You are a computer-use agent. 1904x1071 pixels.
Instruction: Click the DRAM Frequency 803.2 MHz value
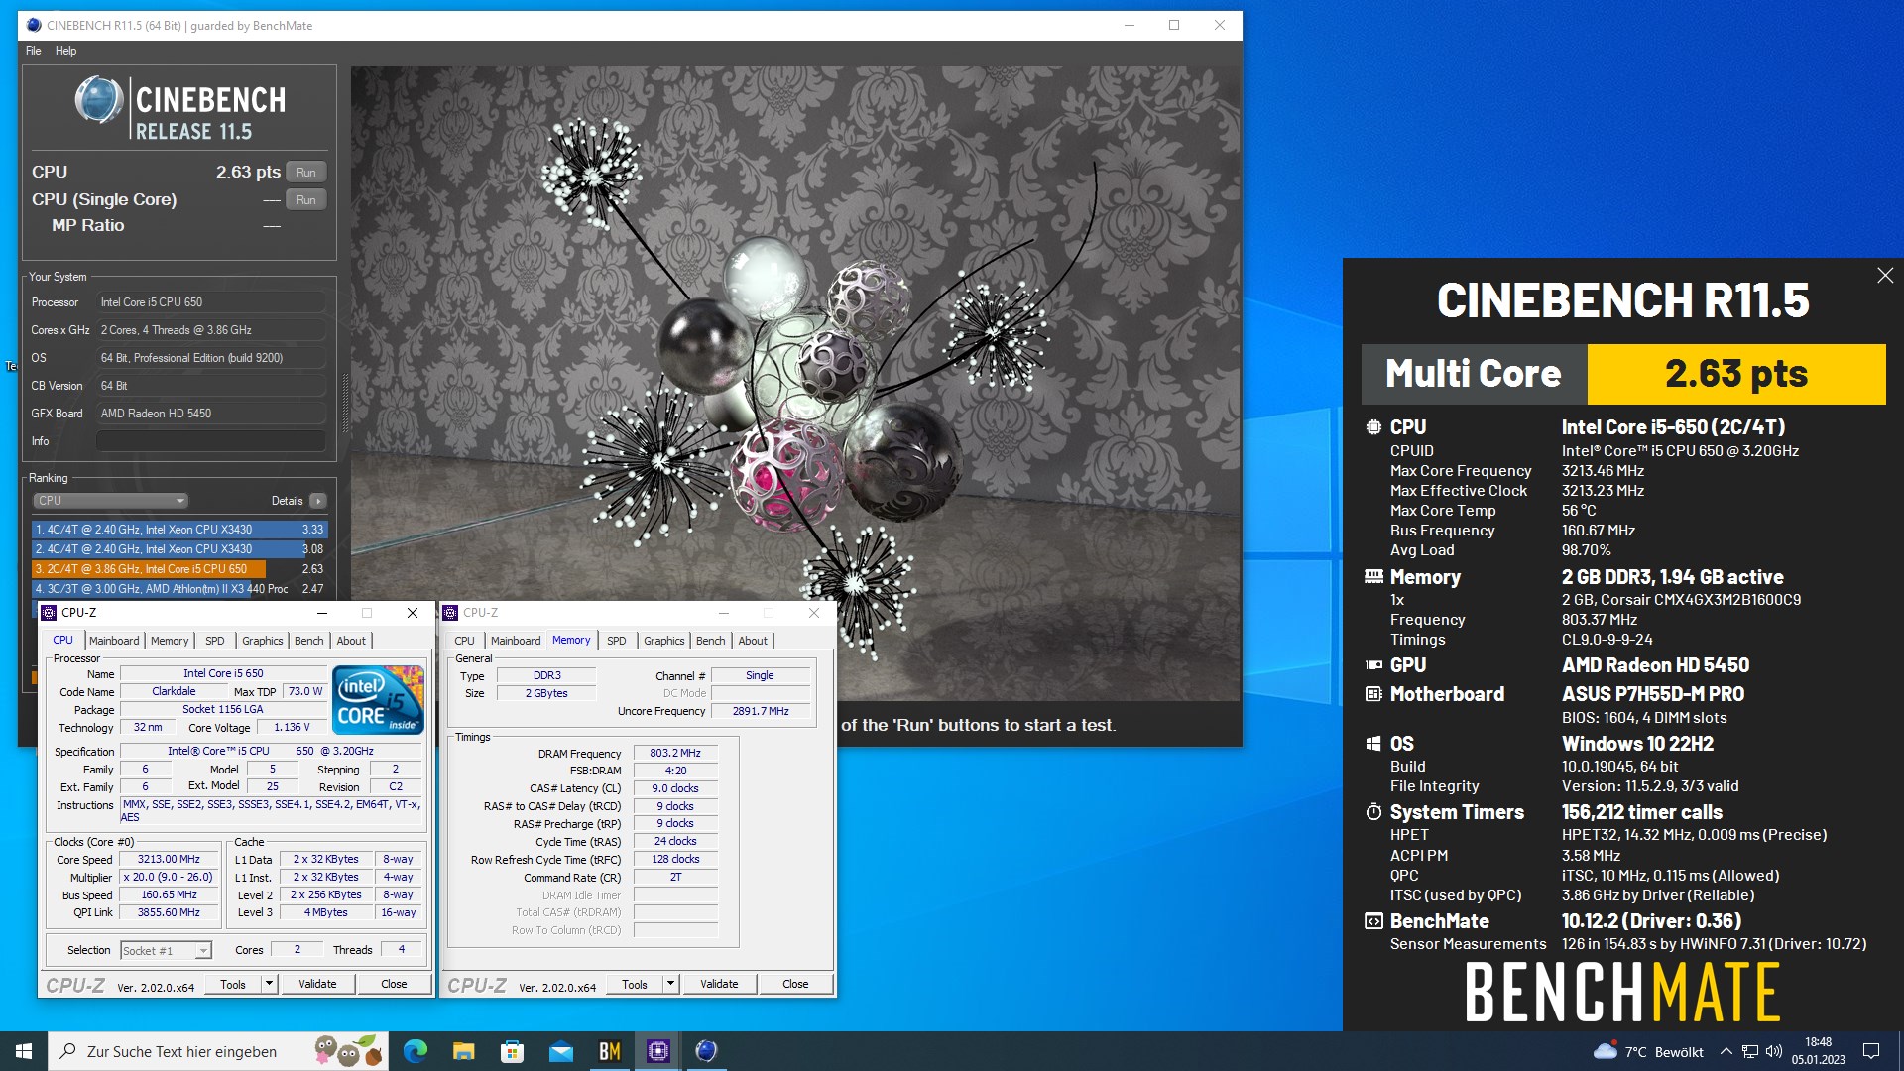click(675, 754)
